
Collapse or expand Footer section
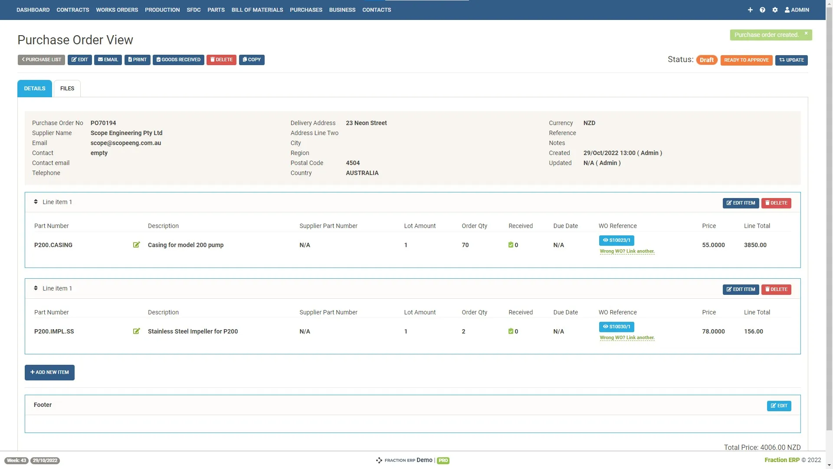pyautogui.click(x=43, y=404)
